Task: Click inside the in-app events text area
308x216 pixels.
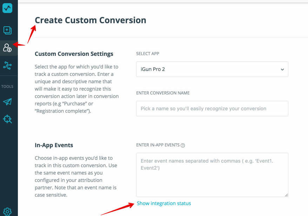Action: pyautogui.click(x=212, y=172)
